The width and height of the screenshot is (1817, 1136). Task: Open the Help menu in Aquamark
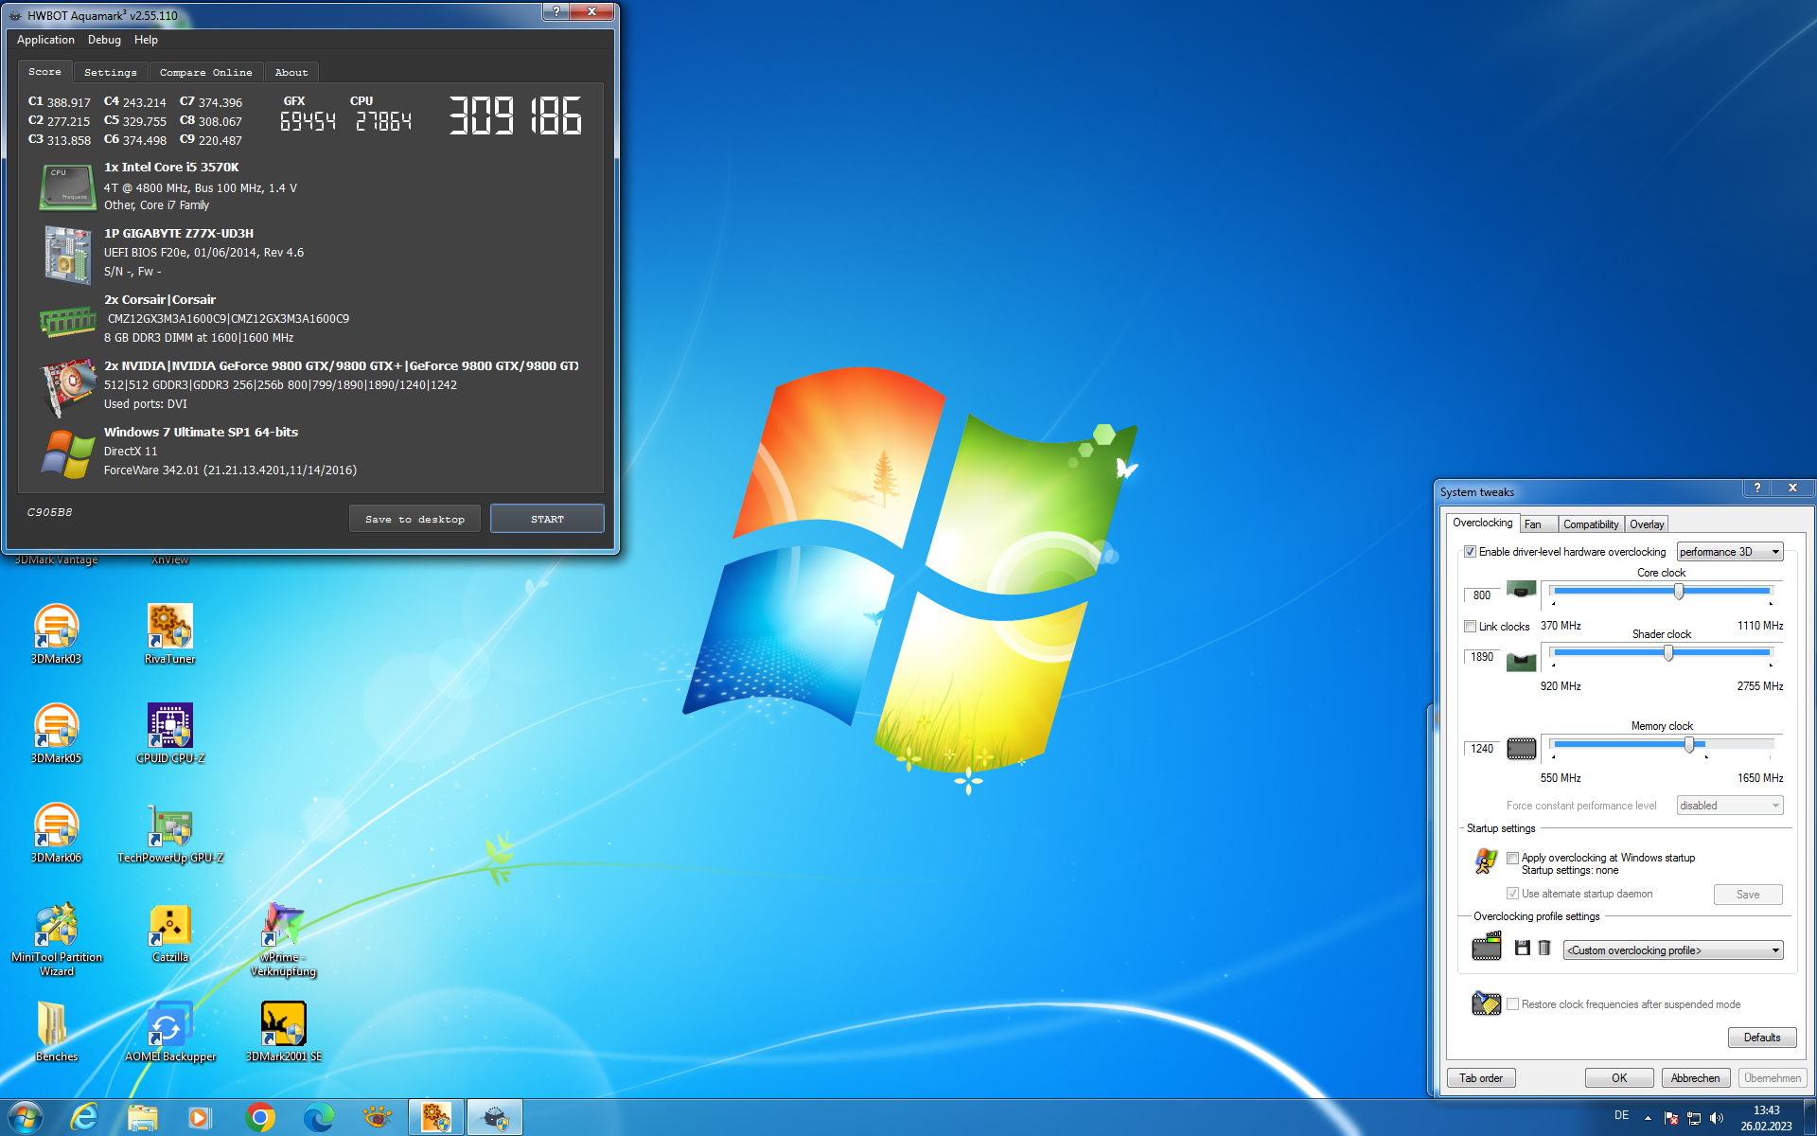coord(146,40)
